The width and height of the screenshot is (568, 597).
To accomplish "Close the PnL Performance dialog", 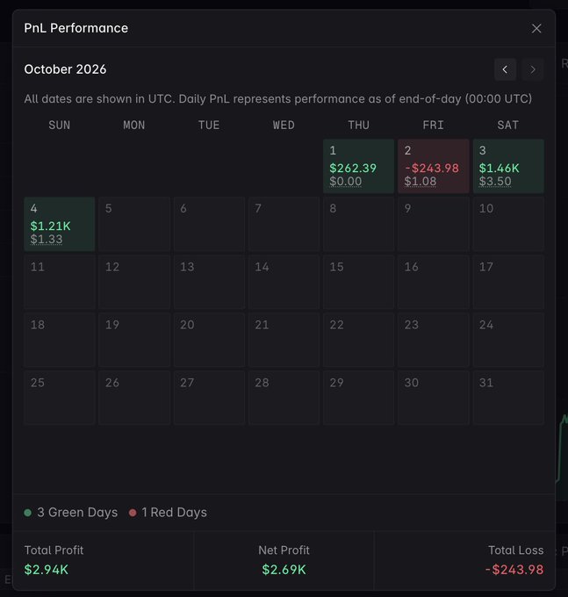I will click(x=536, y=29).
